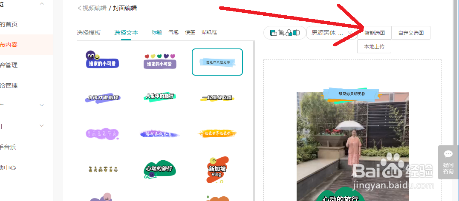459x201 pixels.
Task: Pick the purple 谁家的小可爱 sticker with hearts
Action: point(160,61)
